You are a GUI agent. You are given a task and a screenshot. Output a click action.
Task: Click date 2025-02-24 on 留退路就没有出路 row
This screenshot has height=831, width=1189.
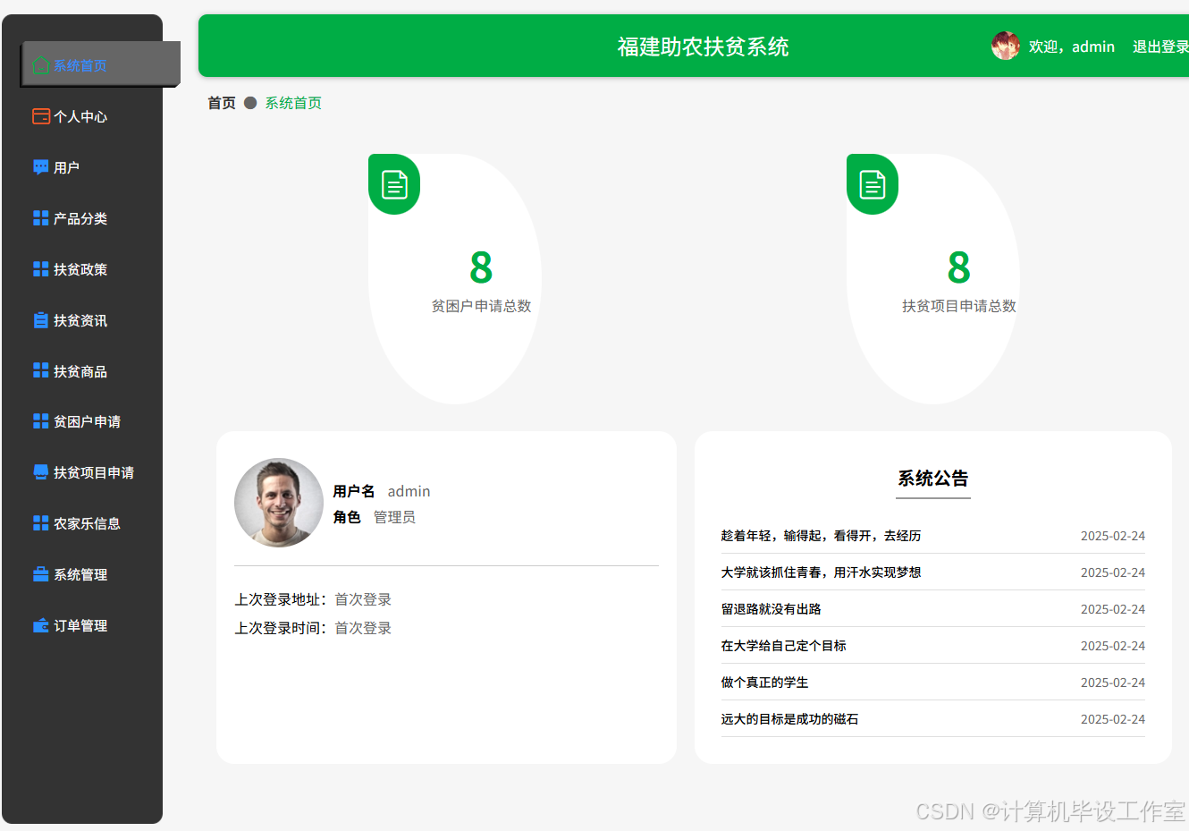pos(1113,609)
